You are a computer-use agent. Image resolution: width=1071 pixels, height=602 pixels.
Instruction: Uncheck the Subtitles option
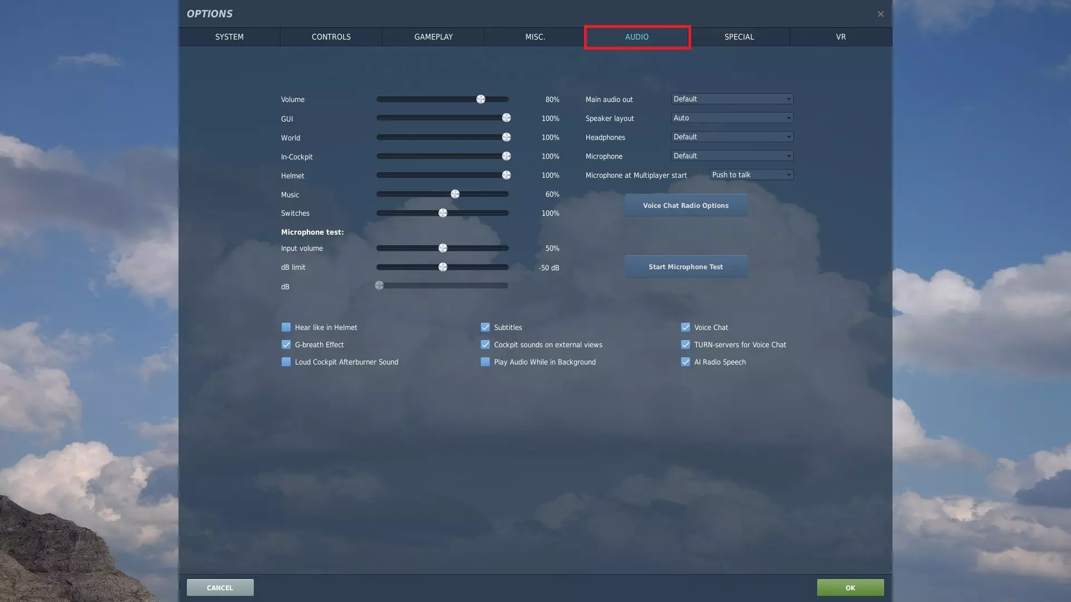(485, 327)
